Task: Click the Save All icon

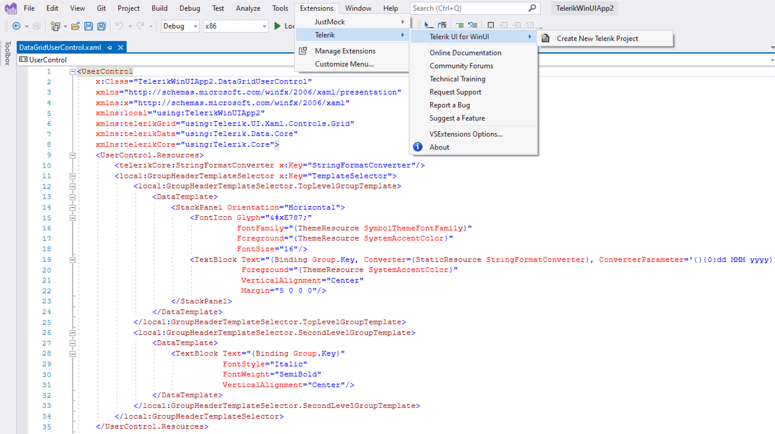Action: 101,26
